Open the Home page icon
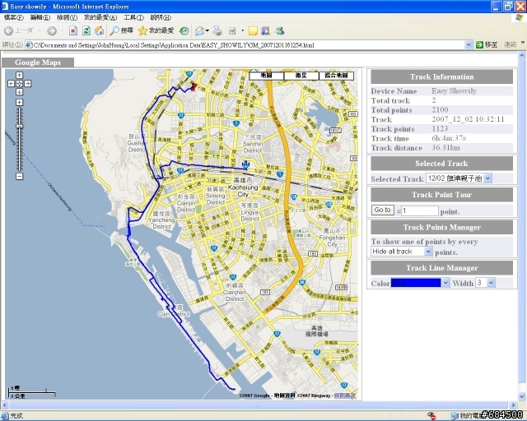Image resolution: width=527 pixels, height=421 pixels. tap(99, 31)
